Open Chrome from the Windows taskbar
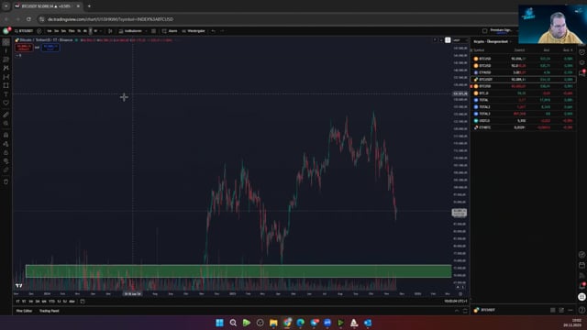Viewport: 587px width, 330px height. pyautogui.click(x=287, y=323)
